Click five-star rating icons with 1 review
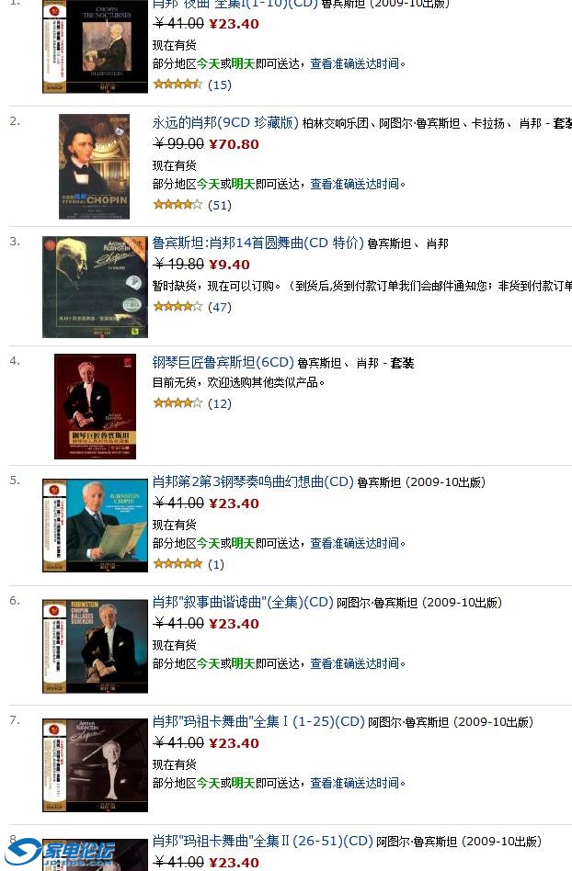Image resolution: width=572 pixels, height=871 pixels. (177, 564)
